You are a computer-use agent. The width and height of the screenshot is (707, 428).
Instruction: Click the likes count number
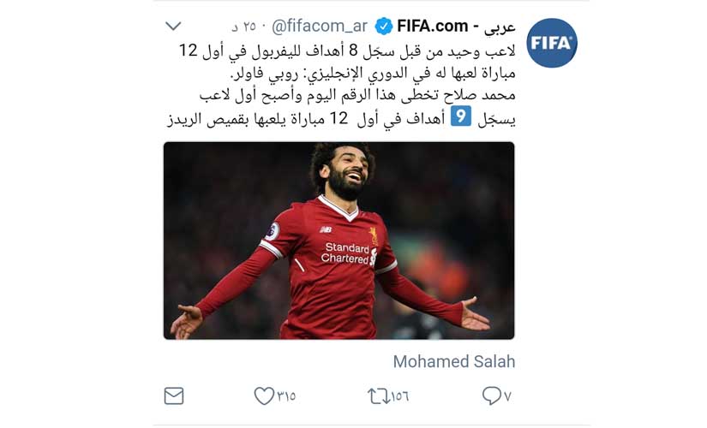point(286,396)
